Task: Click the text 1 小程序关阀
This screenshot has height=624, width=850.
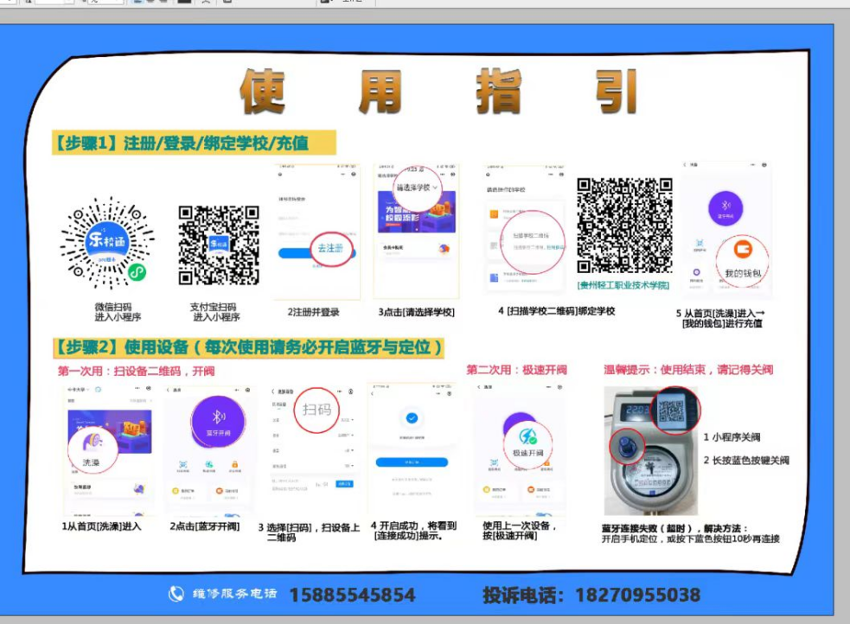Action: (x=732, y=437)
